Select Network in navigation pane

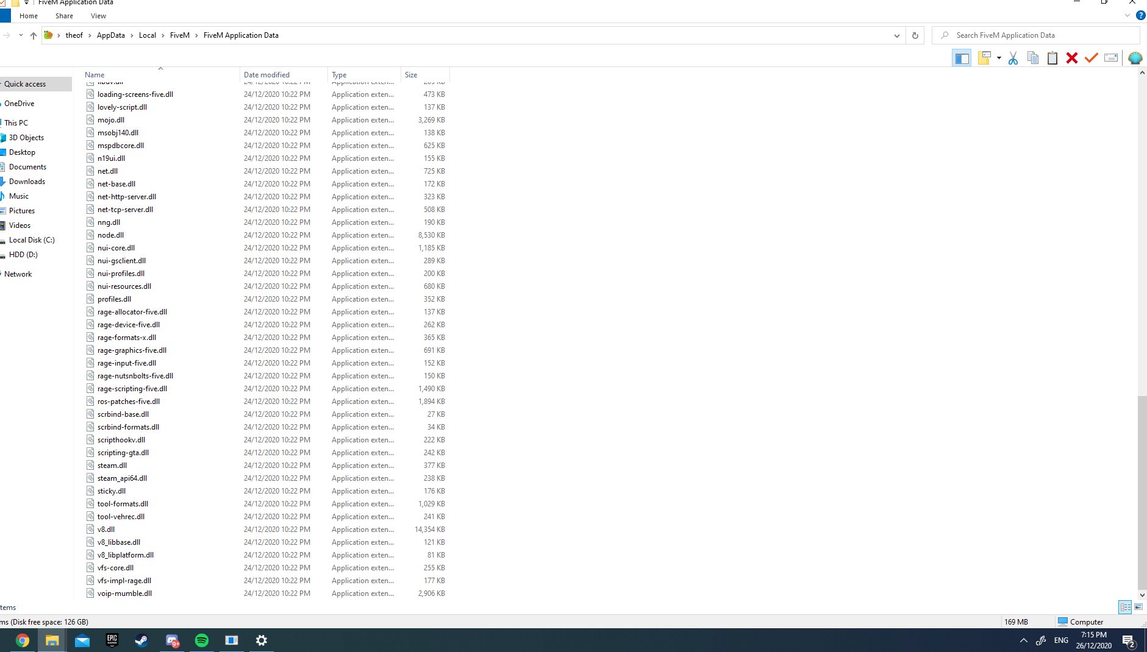click(18, 274)
